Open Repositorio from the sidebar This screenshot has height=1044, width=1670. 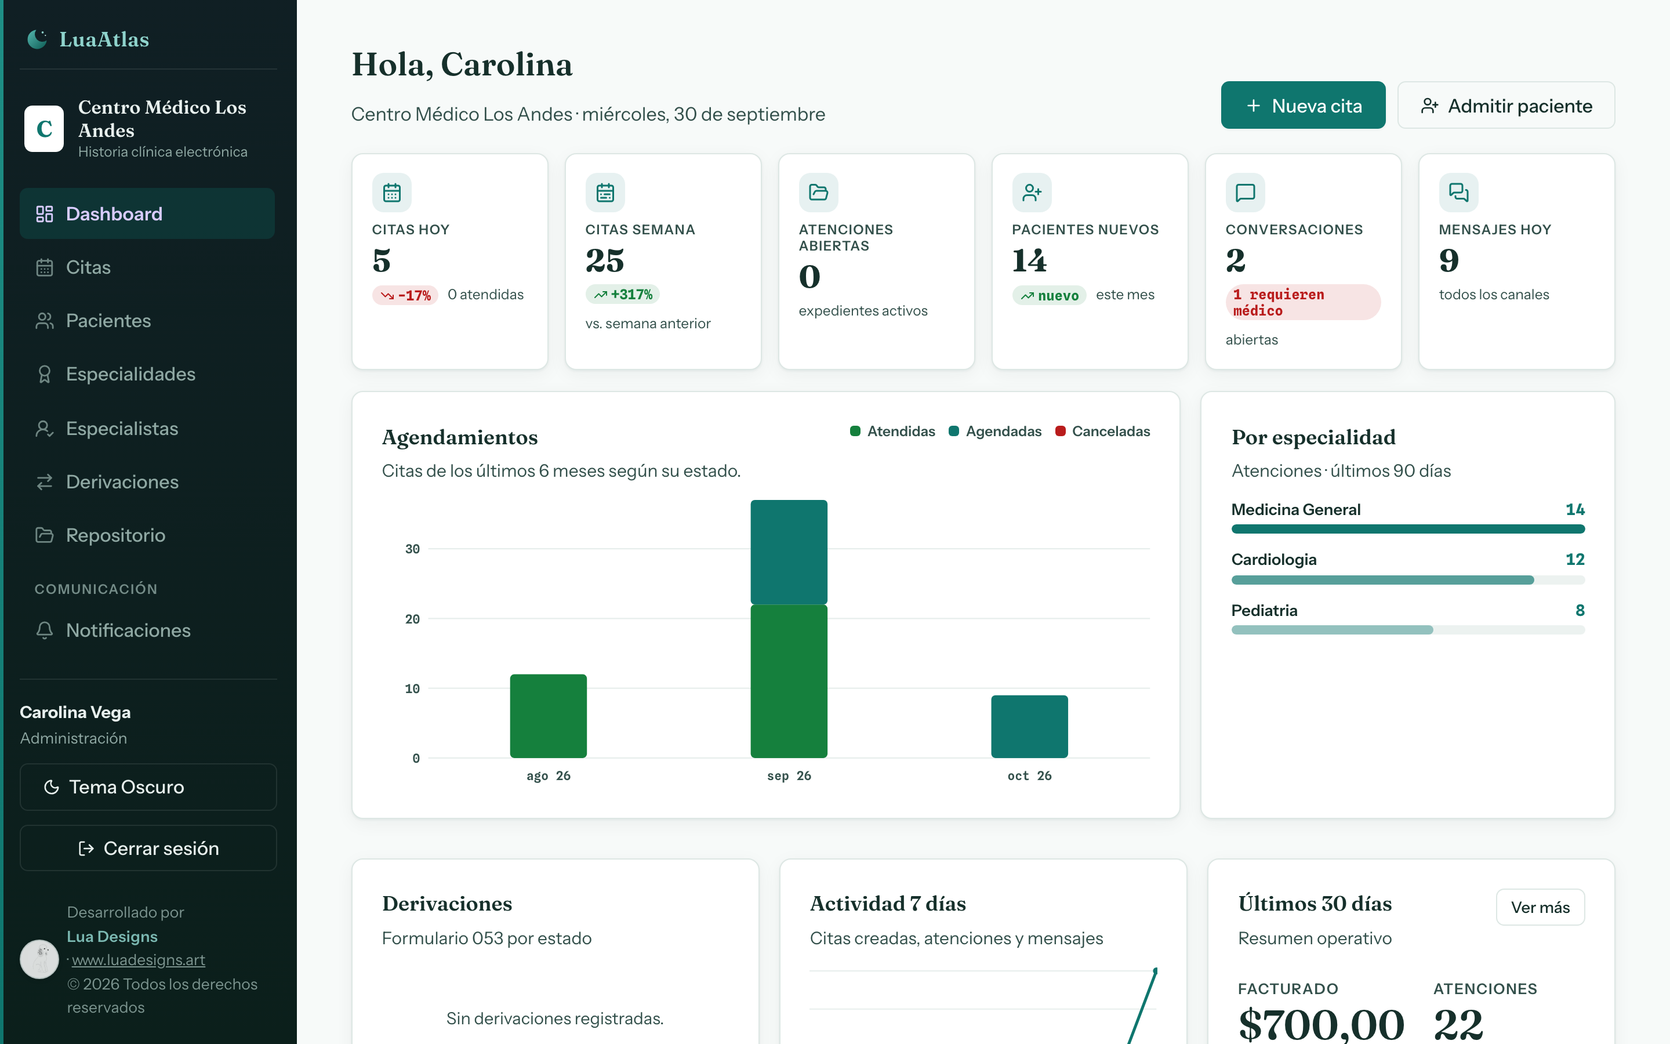tap(147, 535)
